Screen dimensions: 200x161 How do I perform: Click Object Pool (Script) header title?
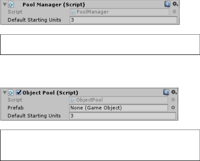tap(50, 93)
